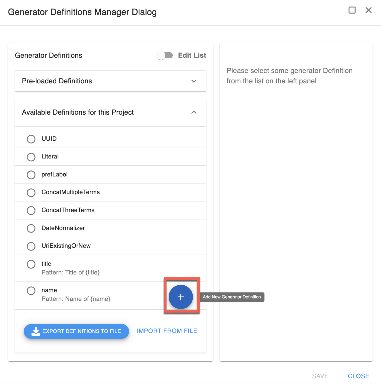Click the plus Add New Generator Definition button
Viewport: 381px width, 385px height.
[181, 297]
